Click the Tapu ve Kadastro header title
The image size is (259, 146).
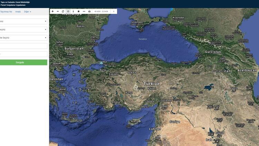15,2
